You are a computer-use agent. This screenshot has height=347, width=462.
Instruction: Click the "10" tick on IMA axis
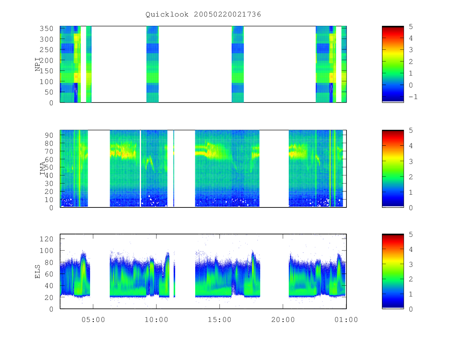[49, 200]
